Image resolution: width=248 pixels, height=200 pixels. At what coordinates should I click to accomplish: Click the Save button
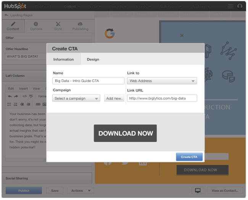pyautogui.click(x=55, y=190)
